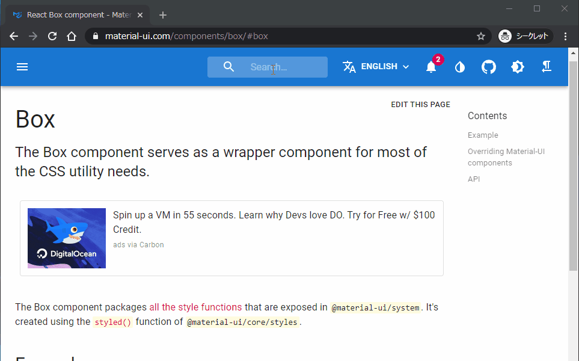
Task: Open a new browser tab
Action: click(163, 15)
